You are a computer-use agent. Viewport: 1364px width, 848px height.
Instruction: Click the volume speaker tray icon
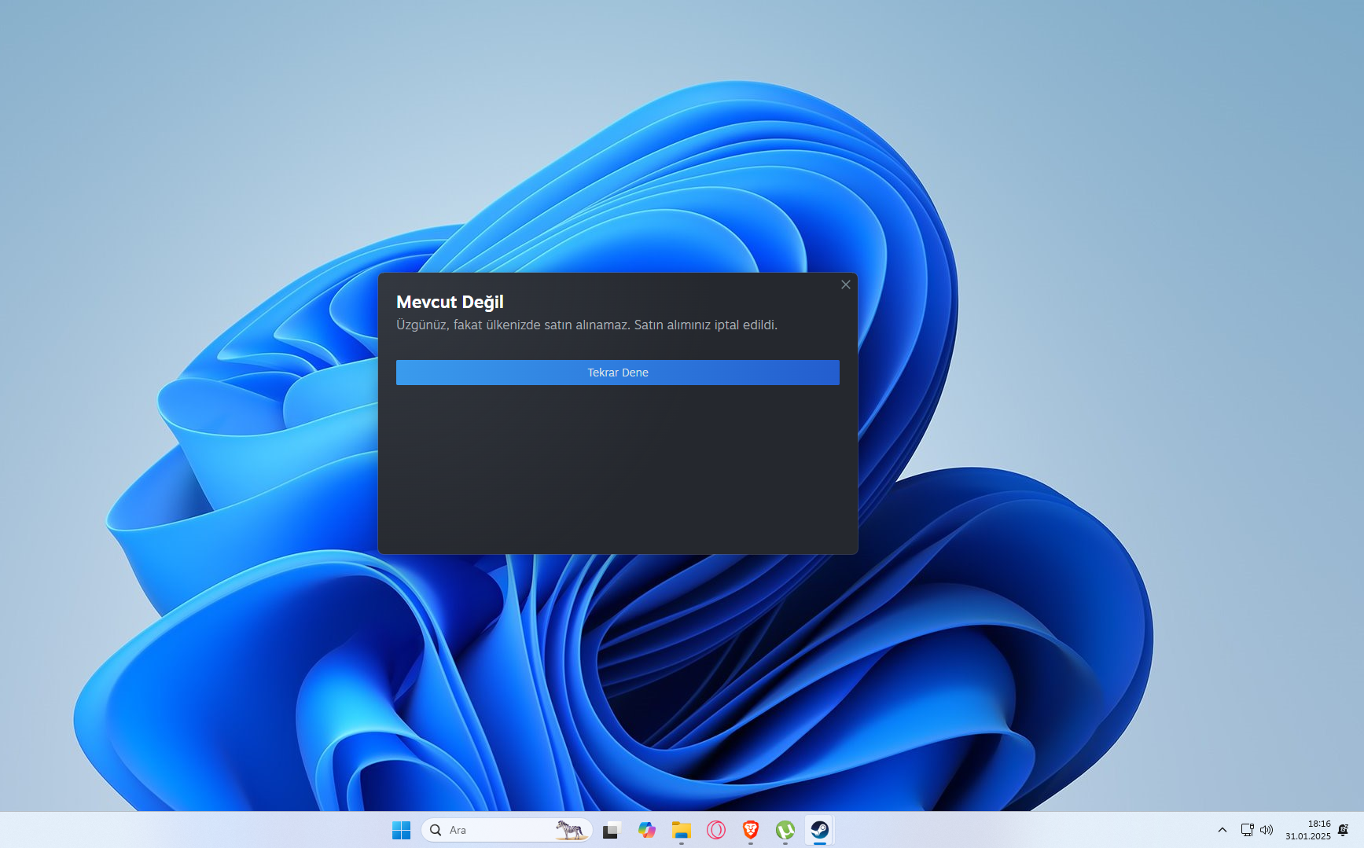click(1267, 830)
